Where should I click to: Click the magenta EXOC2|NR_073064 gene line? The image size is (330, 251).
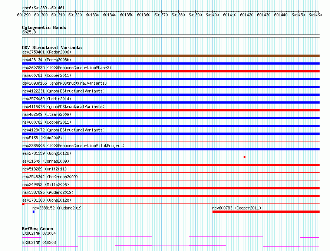click(x=171, y=237)
